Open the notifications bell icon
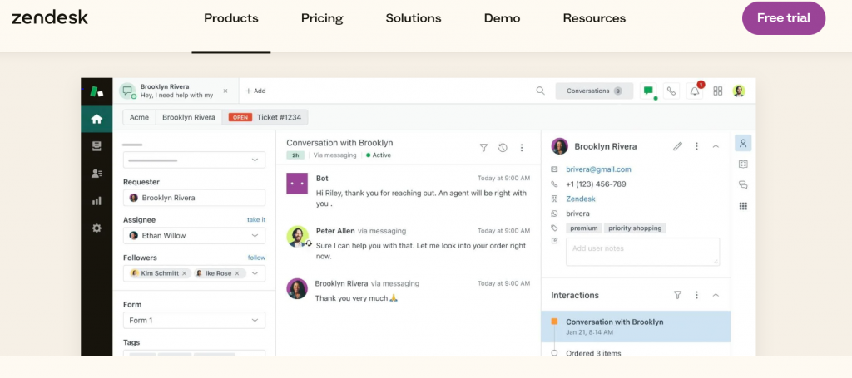852x378 pixels. pyautogui.click(x=695, y=91)
